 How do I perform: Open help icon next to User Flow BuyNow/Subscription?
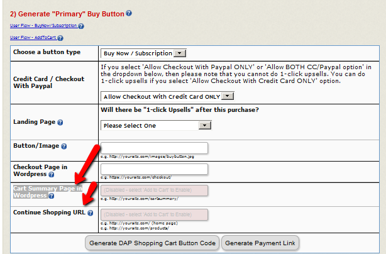[81, 26]
